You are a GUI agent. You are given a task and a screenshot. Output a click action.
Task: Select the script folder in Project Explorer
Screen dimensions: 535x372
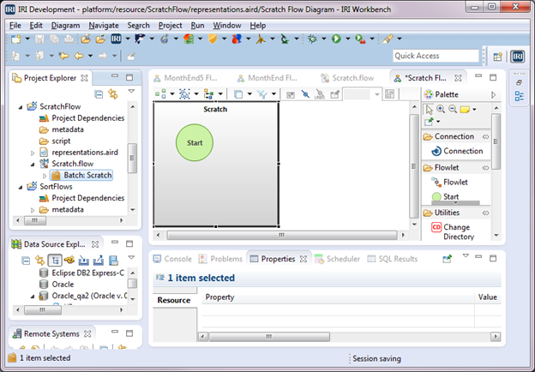(55, 141)
